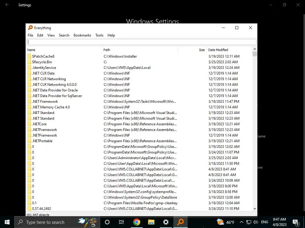Select the .NET CLR Data folder icon
Screen dimensions: 305x228
tap(29, 73)
